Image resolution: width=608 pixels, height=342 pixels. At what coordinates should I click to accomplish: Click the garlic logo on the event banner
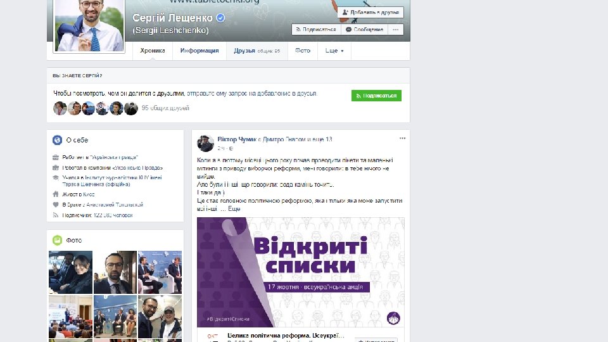393,318
